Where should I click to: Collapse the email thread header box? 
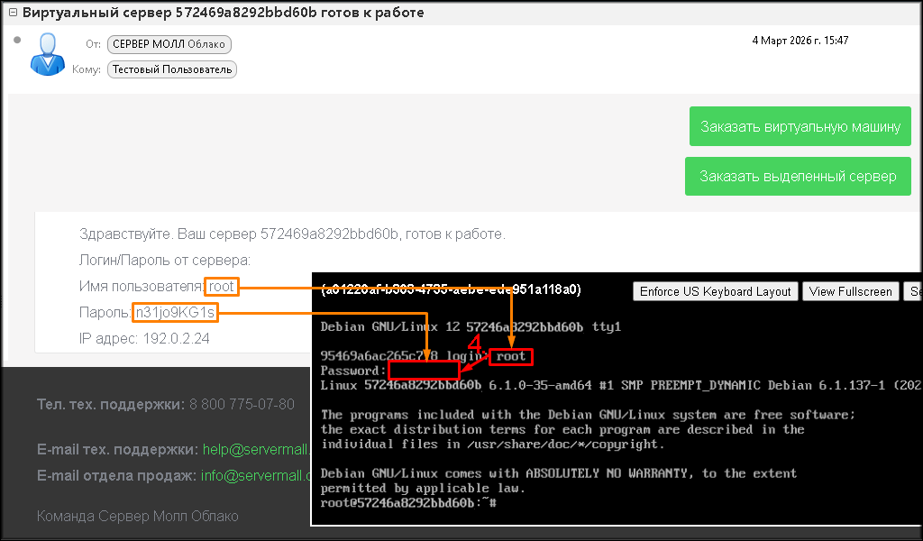click(12, 14)
